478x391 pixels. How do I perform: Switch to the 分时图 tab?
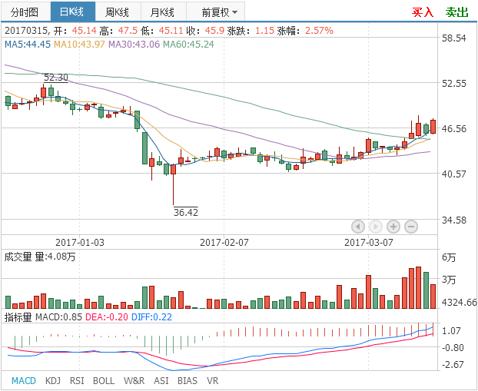tap(25, 12)
